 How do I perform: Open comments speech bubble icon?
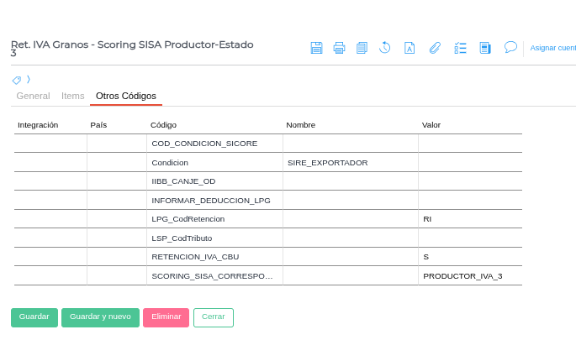point(510,47)
